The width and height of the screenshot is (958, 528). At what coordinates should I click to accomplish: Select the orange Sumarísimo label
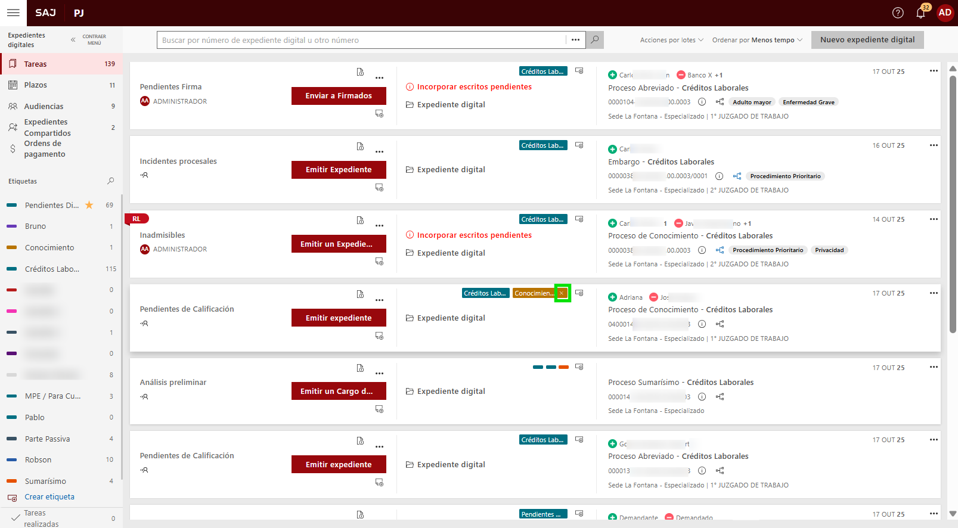point(45,482)
